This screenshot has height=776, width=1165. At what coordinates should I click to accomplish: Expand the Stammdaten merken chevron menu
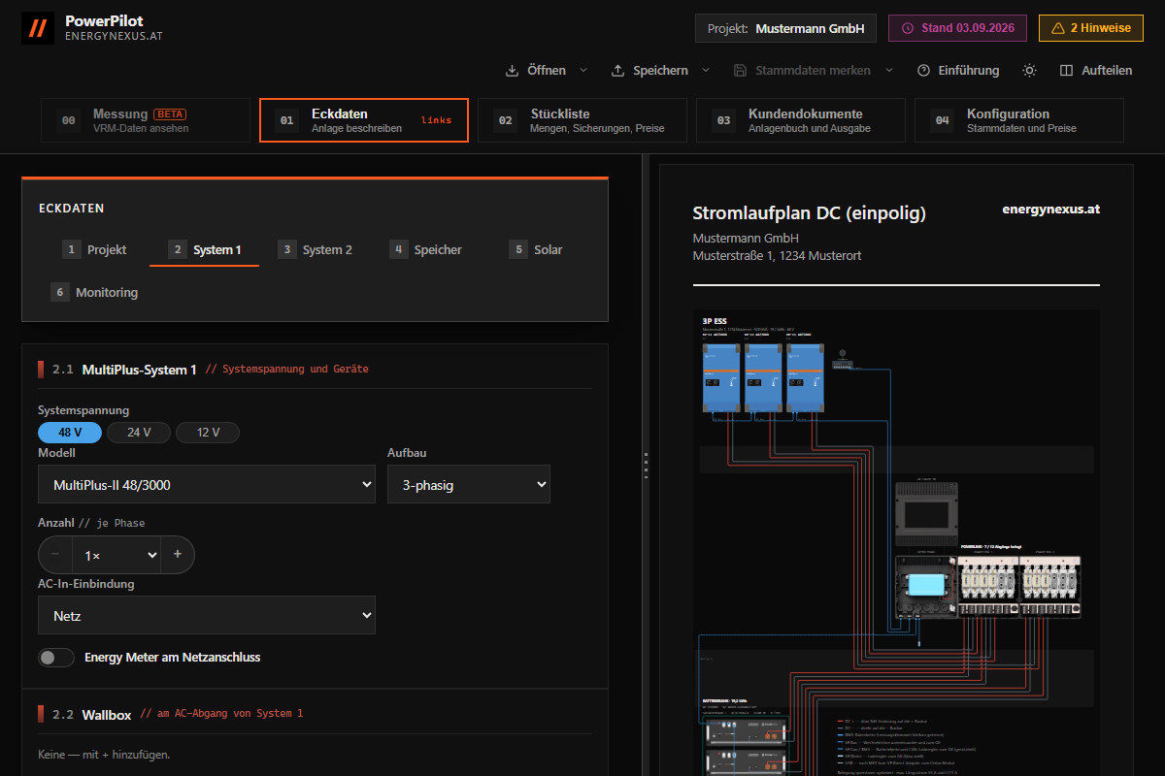click(x=888, y=71)
